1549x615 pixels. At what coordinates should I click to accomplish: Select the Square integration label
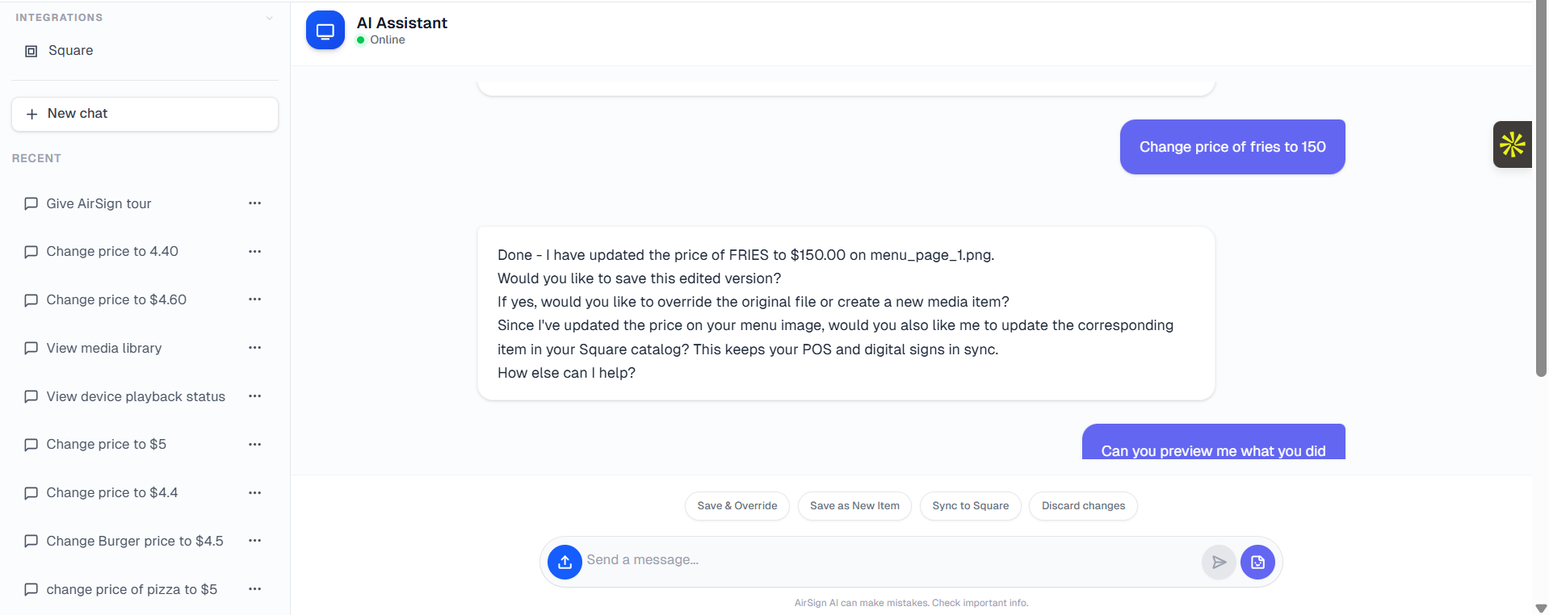click(x=71, y=51)
